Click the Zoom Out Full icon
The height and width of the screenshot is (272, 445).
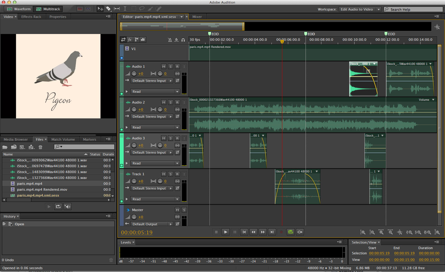tap(400, 232)
